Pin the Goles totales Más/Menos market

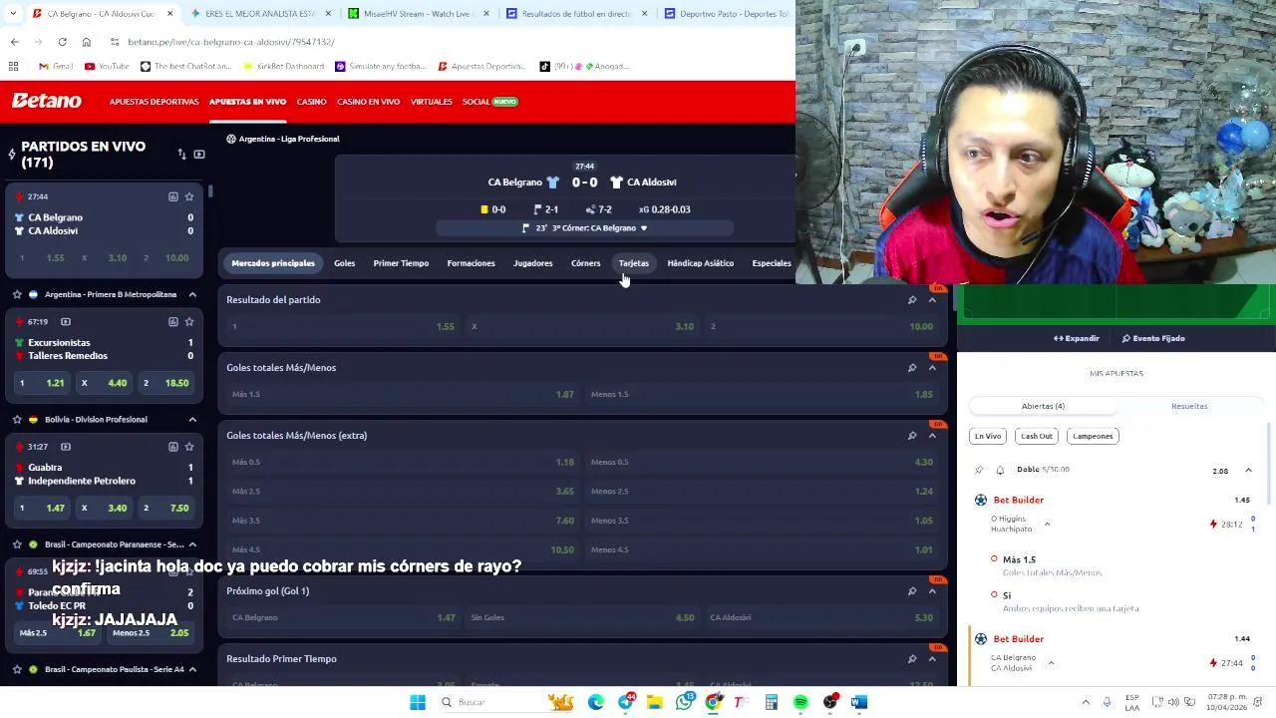point(911,367)
